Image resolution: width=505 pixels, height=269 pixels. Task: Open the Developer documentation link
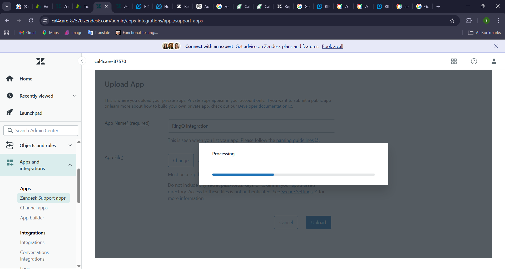265,106
